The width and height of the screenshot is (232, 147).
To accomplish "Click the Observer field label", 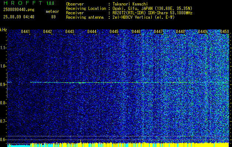I will (x=75, y=4).
